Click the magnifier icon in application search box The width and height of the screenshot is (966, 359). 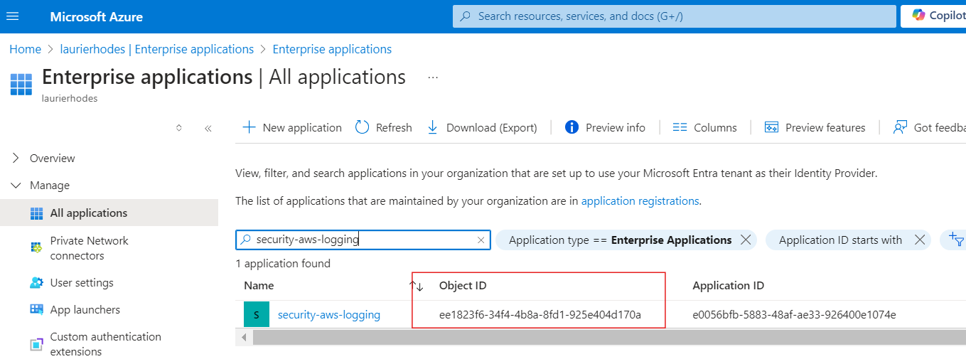(246, 240)
